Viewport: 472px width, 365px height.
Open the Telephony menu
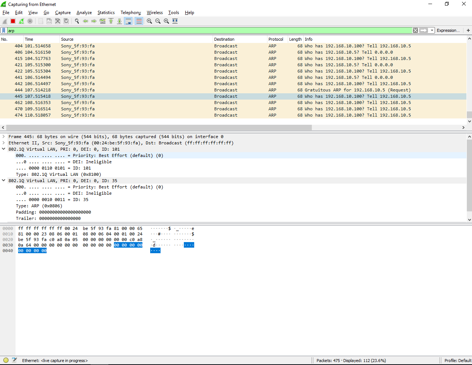tap(131, 13)
